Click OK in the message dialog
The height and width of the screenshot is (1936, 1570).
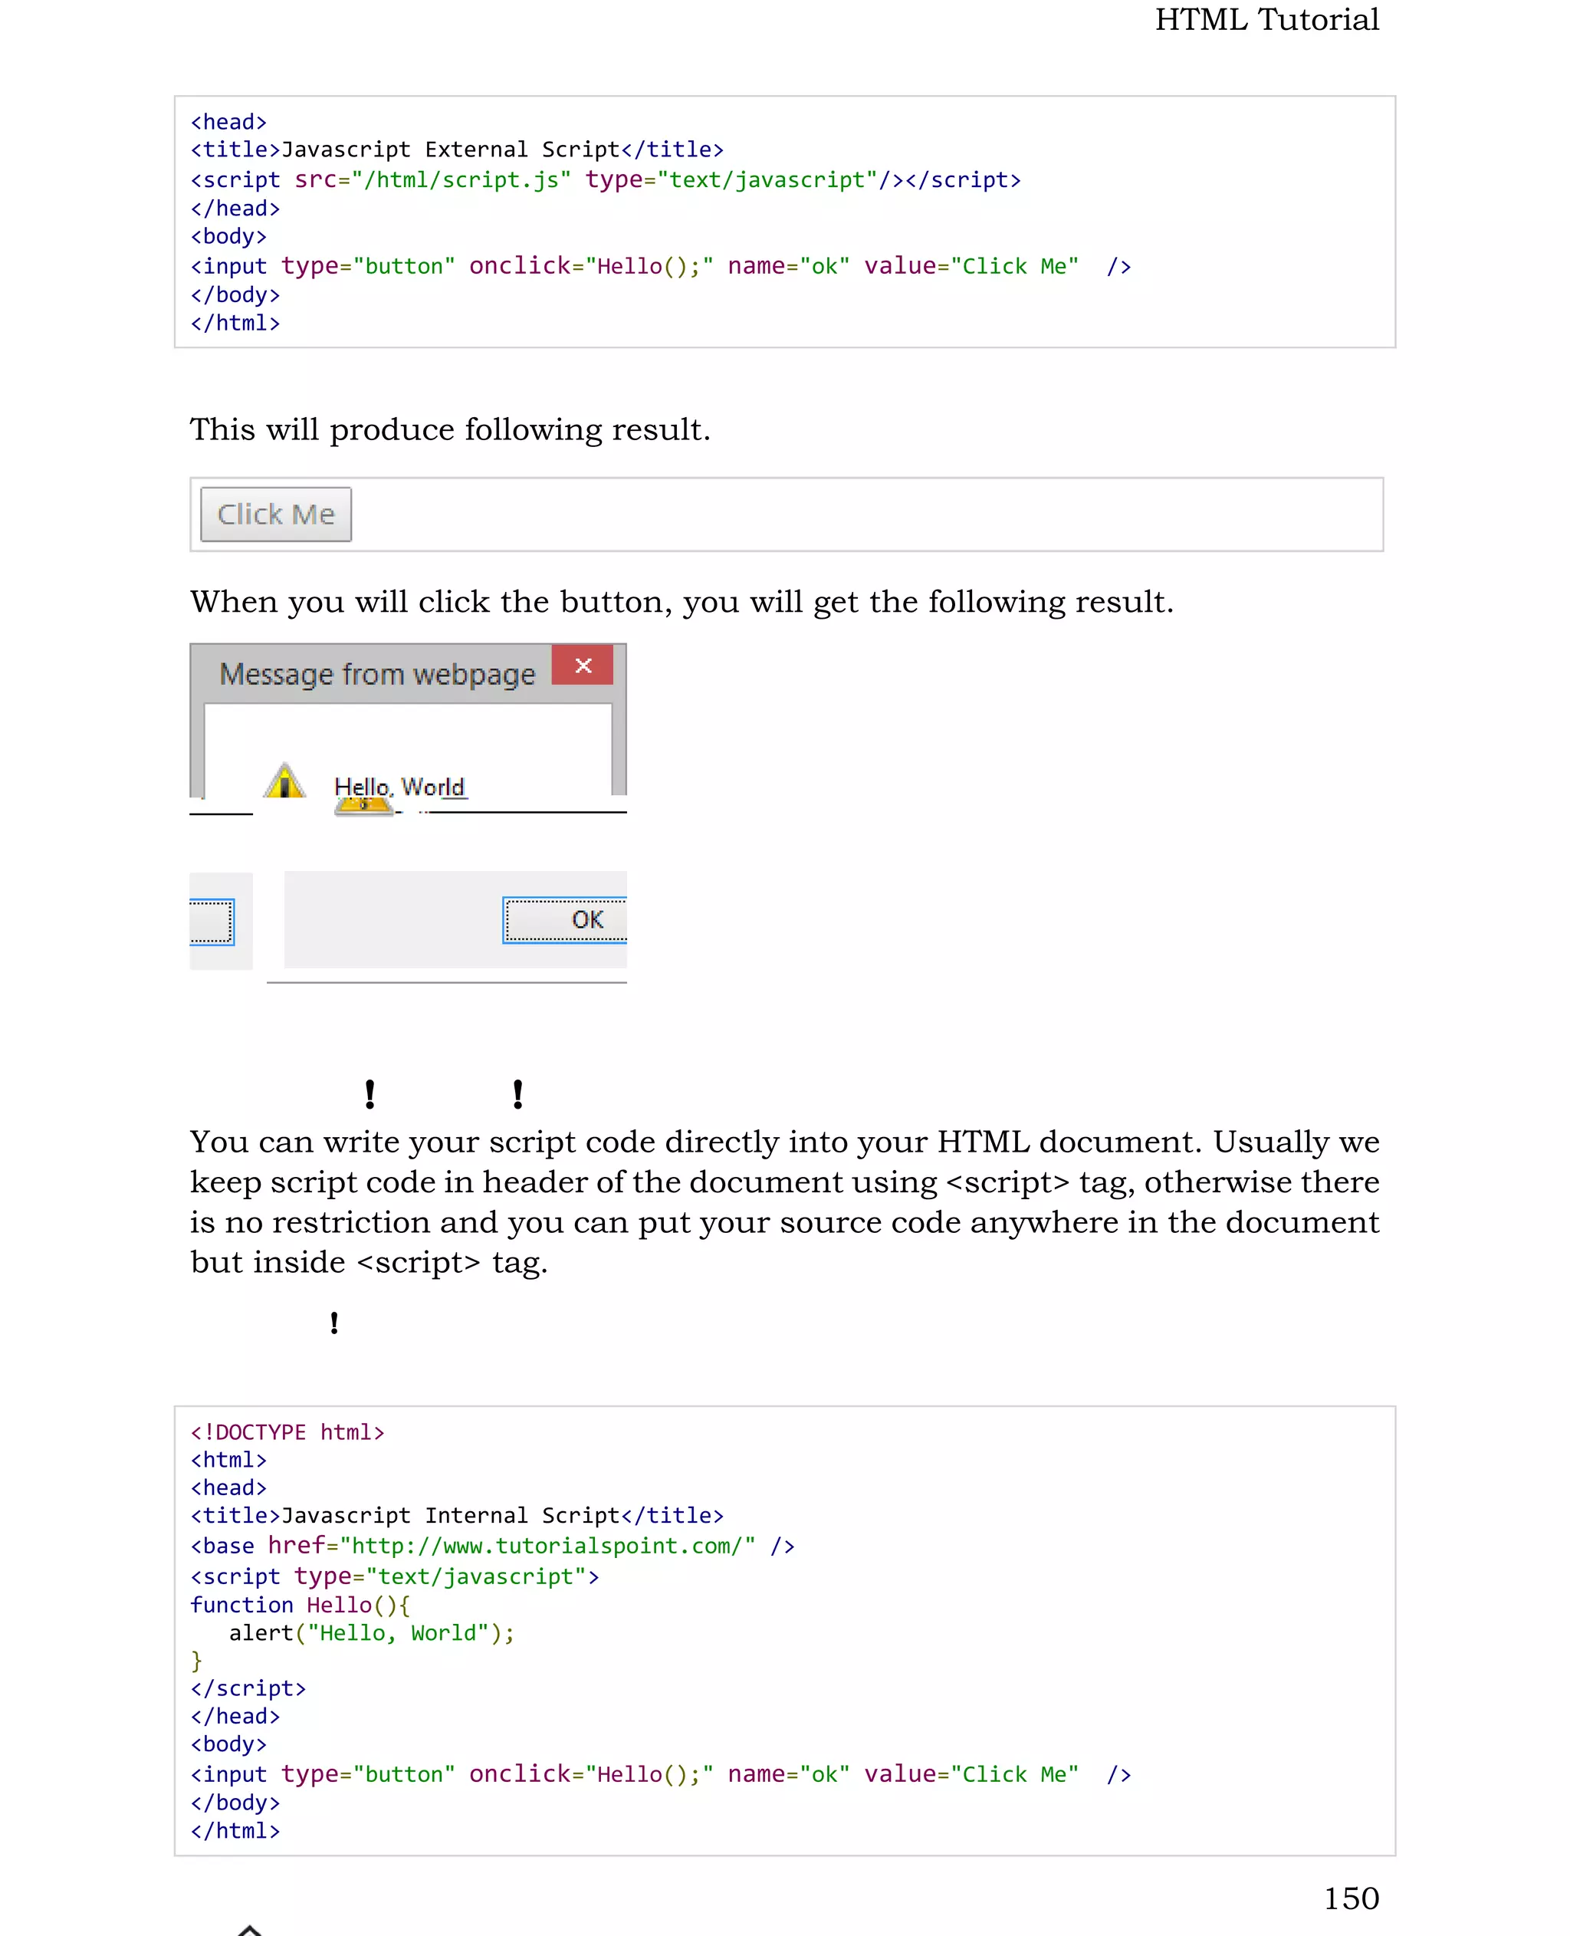[564, 920]
